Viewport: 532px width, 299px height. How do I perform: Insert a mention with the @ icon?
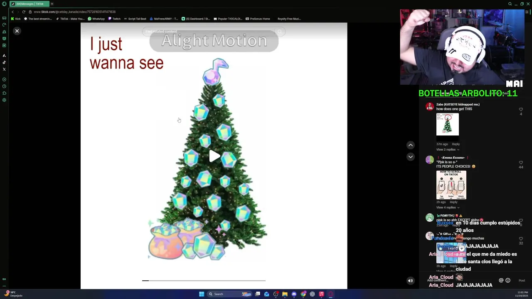(x=501, y=281)
